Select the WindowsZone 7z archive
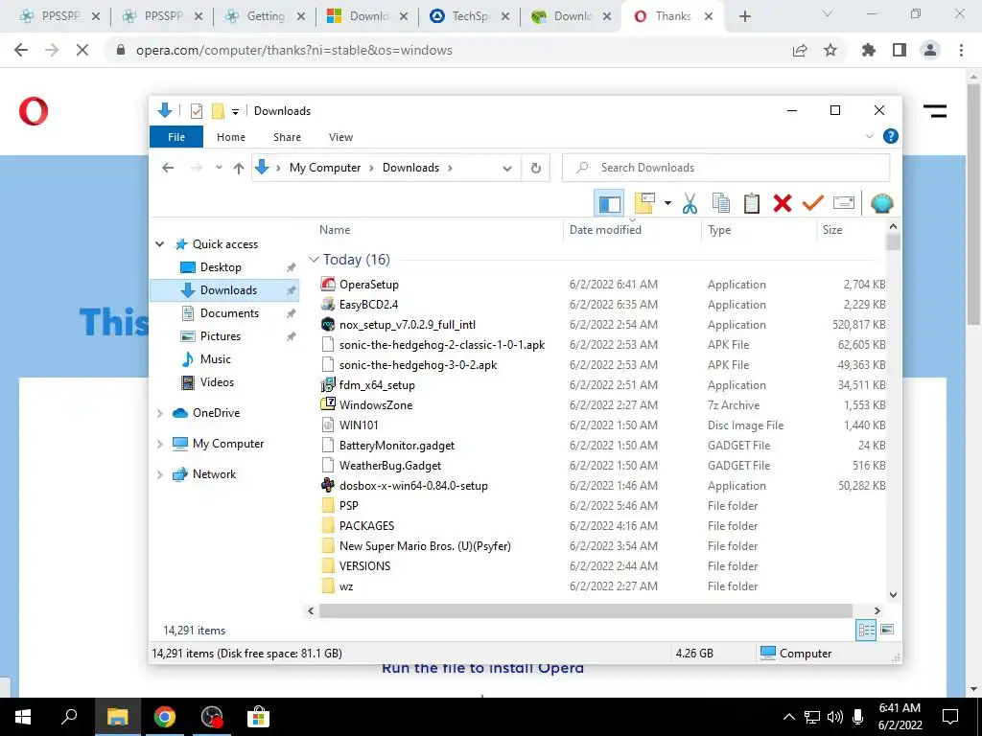 [x=376, y=405]
